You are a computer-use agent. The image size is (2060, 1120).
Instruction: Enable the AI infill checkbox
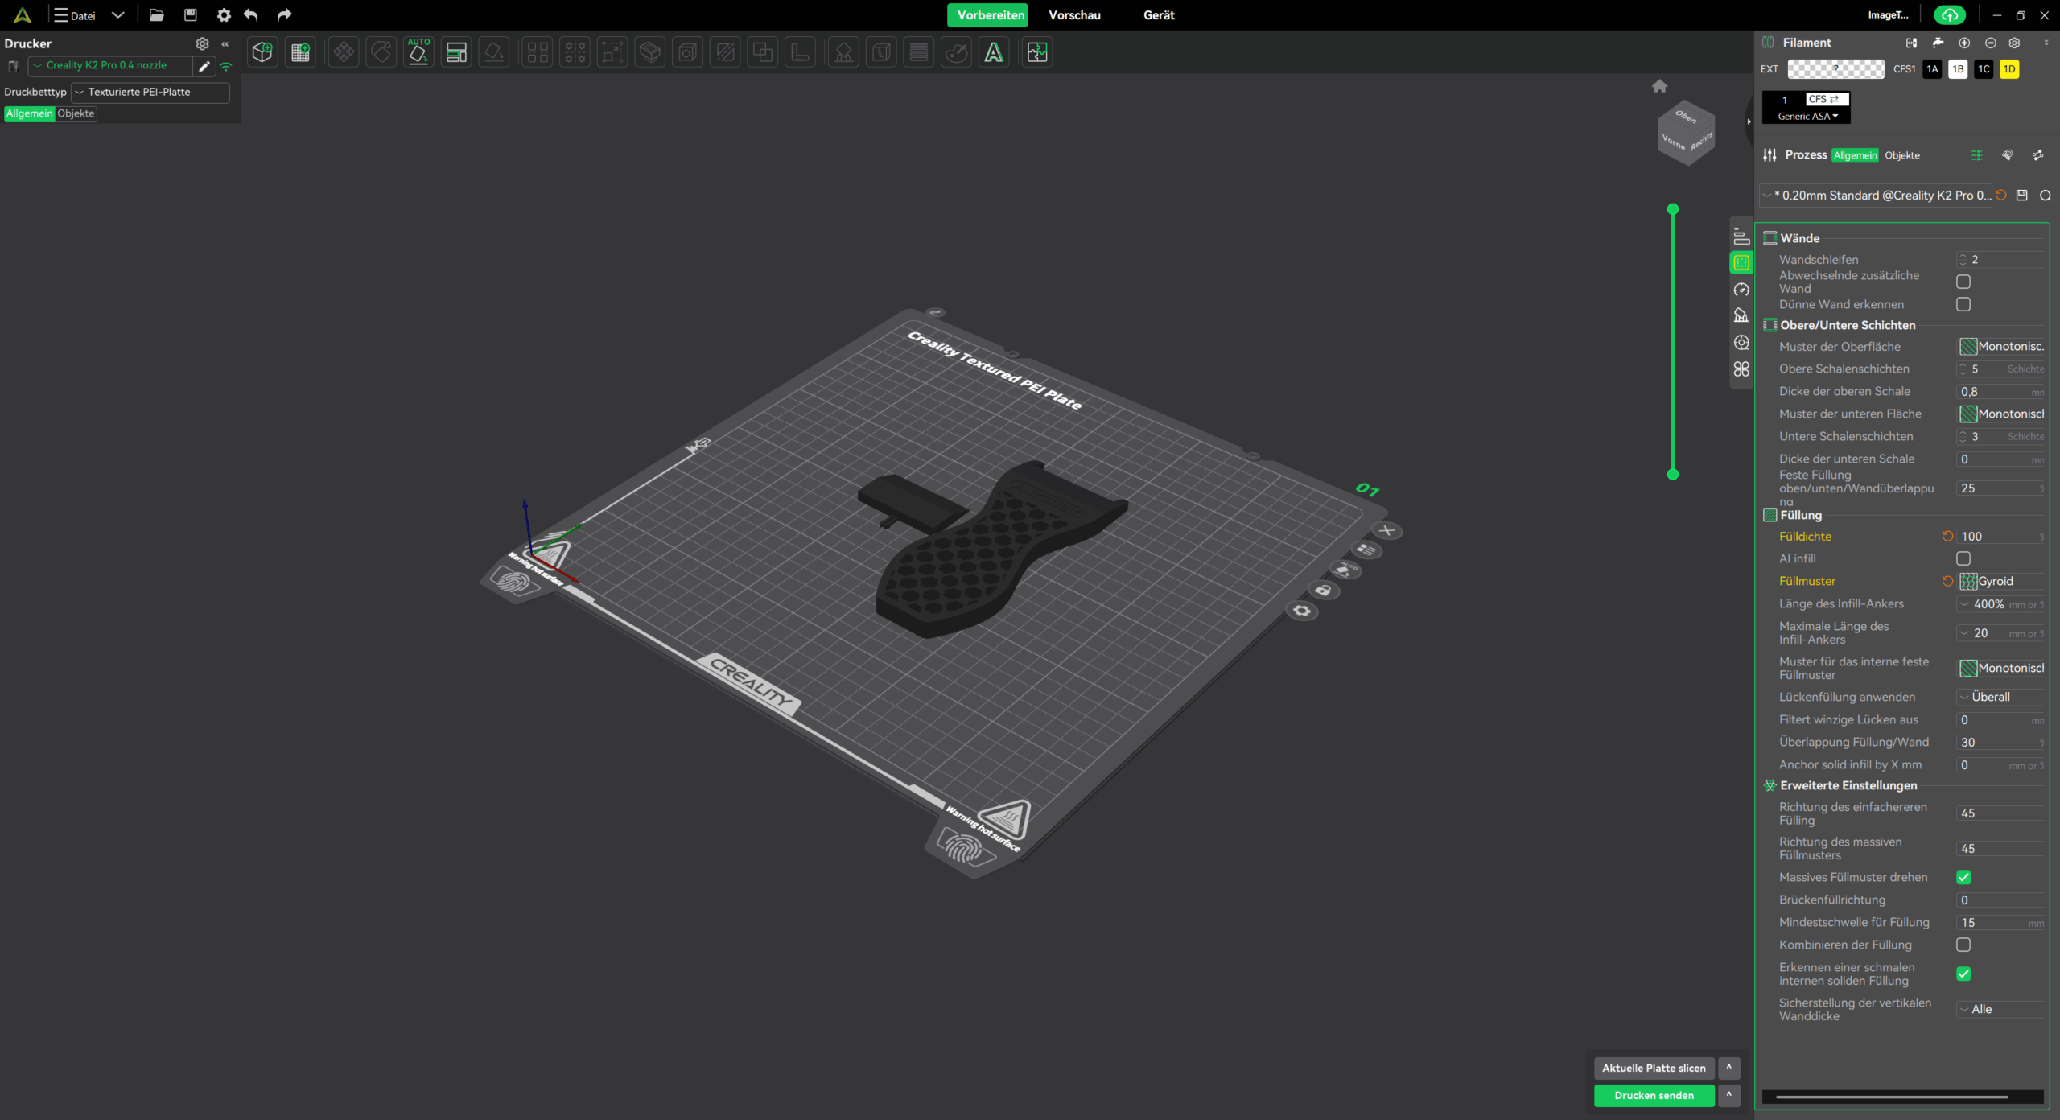pos(1963,558)
